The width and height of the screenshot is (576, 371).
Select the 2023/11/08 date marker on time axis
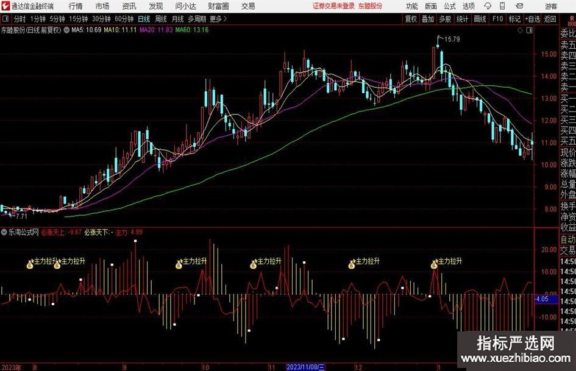click(308, 367)
